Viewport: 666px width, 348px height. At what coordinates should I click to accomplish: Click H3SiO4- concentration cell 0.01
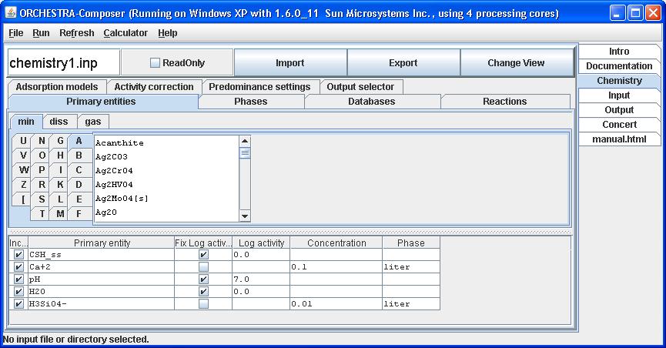(x=336, y=304)
